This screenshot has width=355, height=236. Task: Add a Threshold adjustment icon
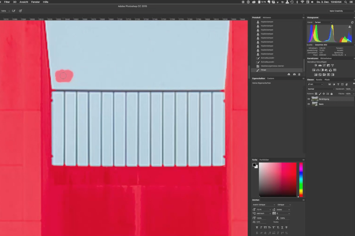[324, 75]
